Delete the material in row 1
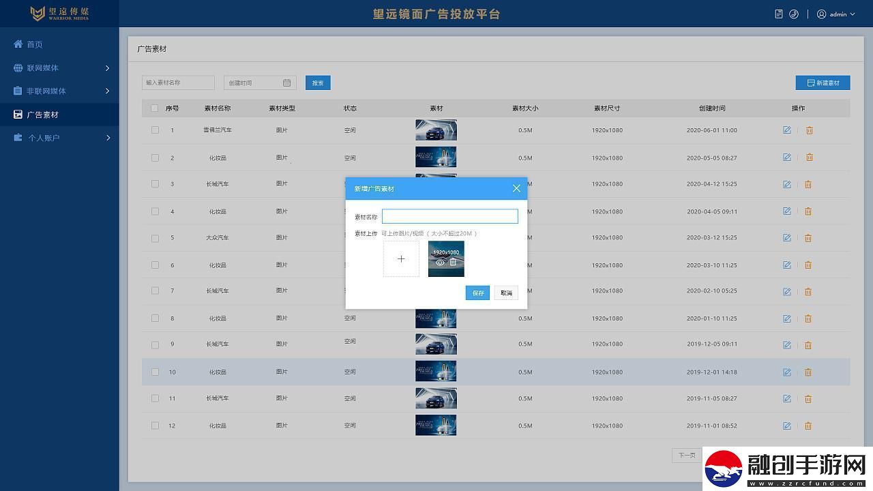The image size is (873, 491). point(809,130)
